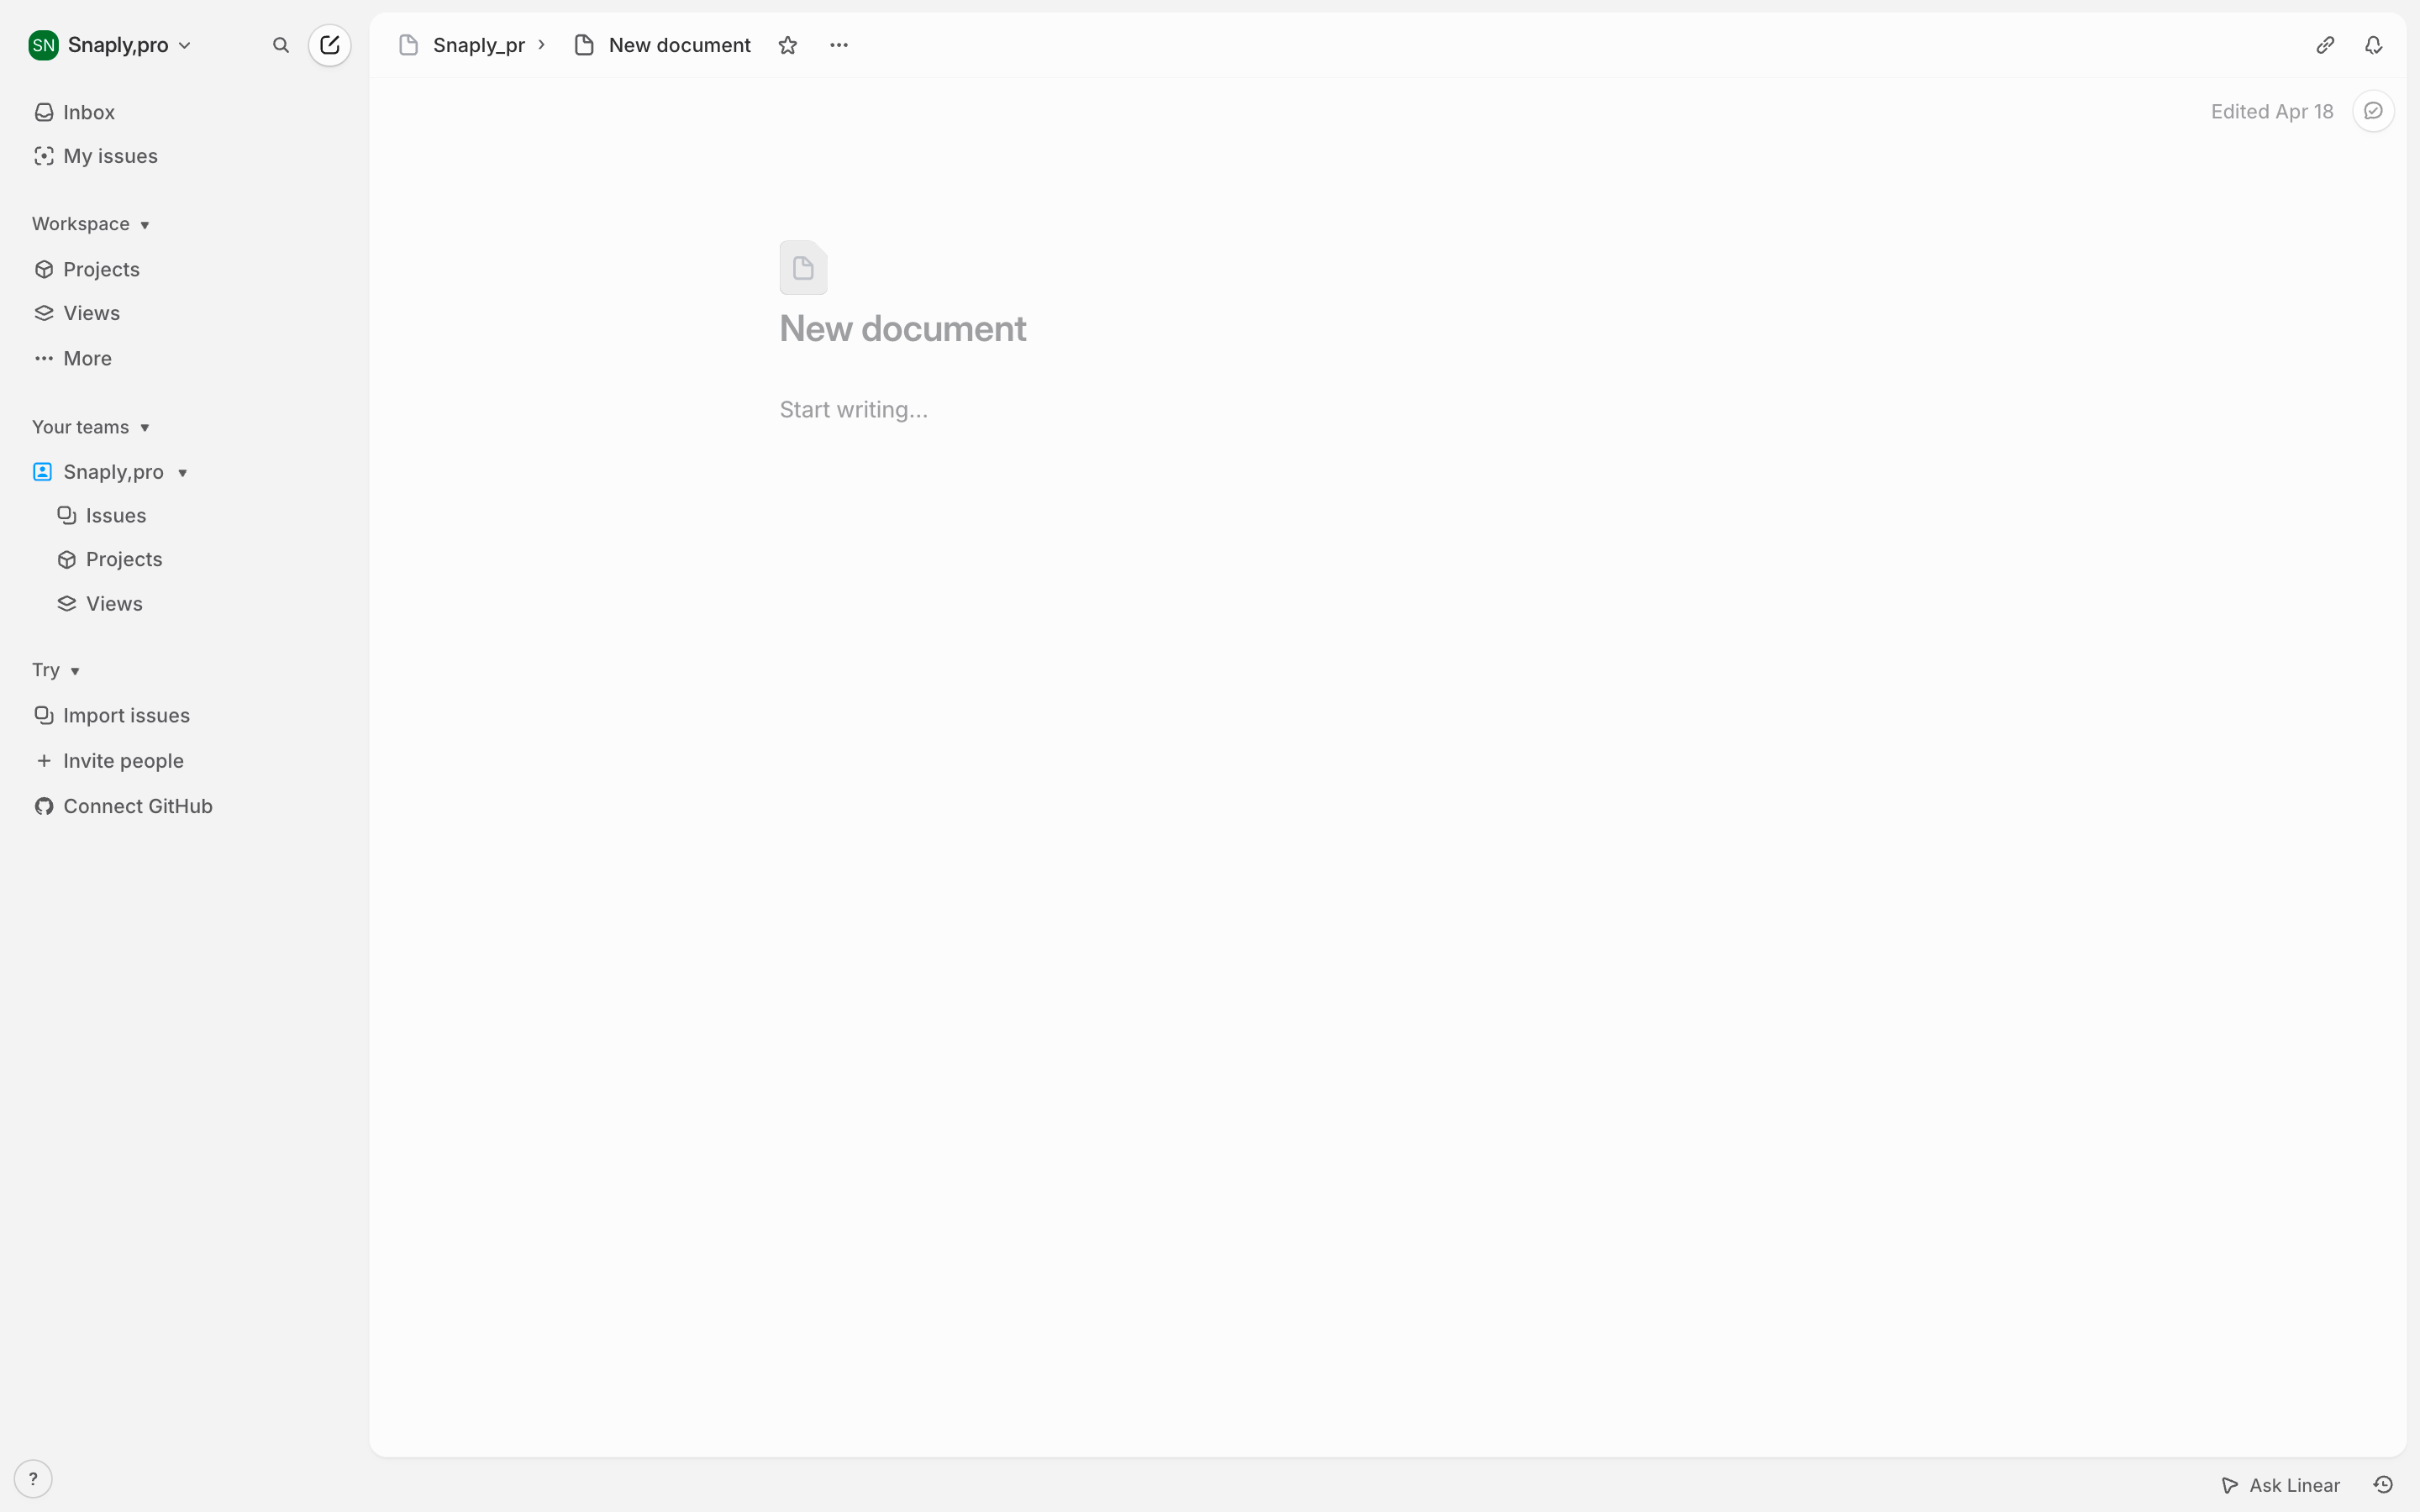Click the page icon before New document breadcrumb
Screen dimensions: 2420x1512
[x=585, y=45]
